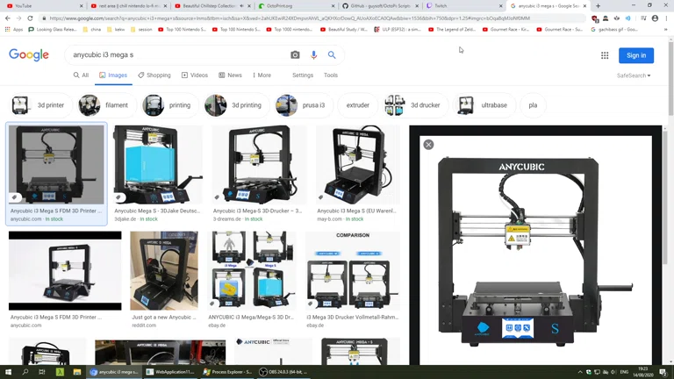The image size is (674, 379).
Task: Reload the page with the refresh icon
Action: tap(30, 18)
